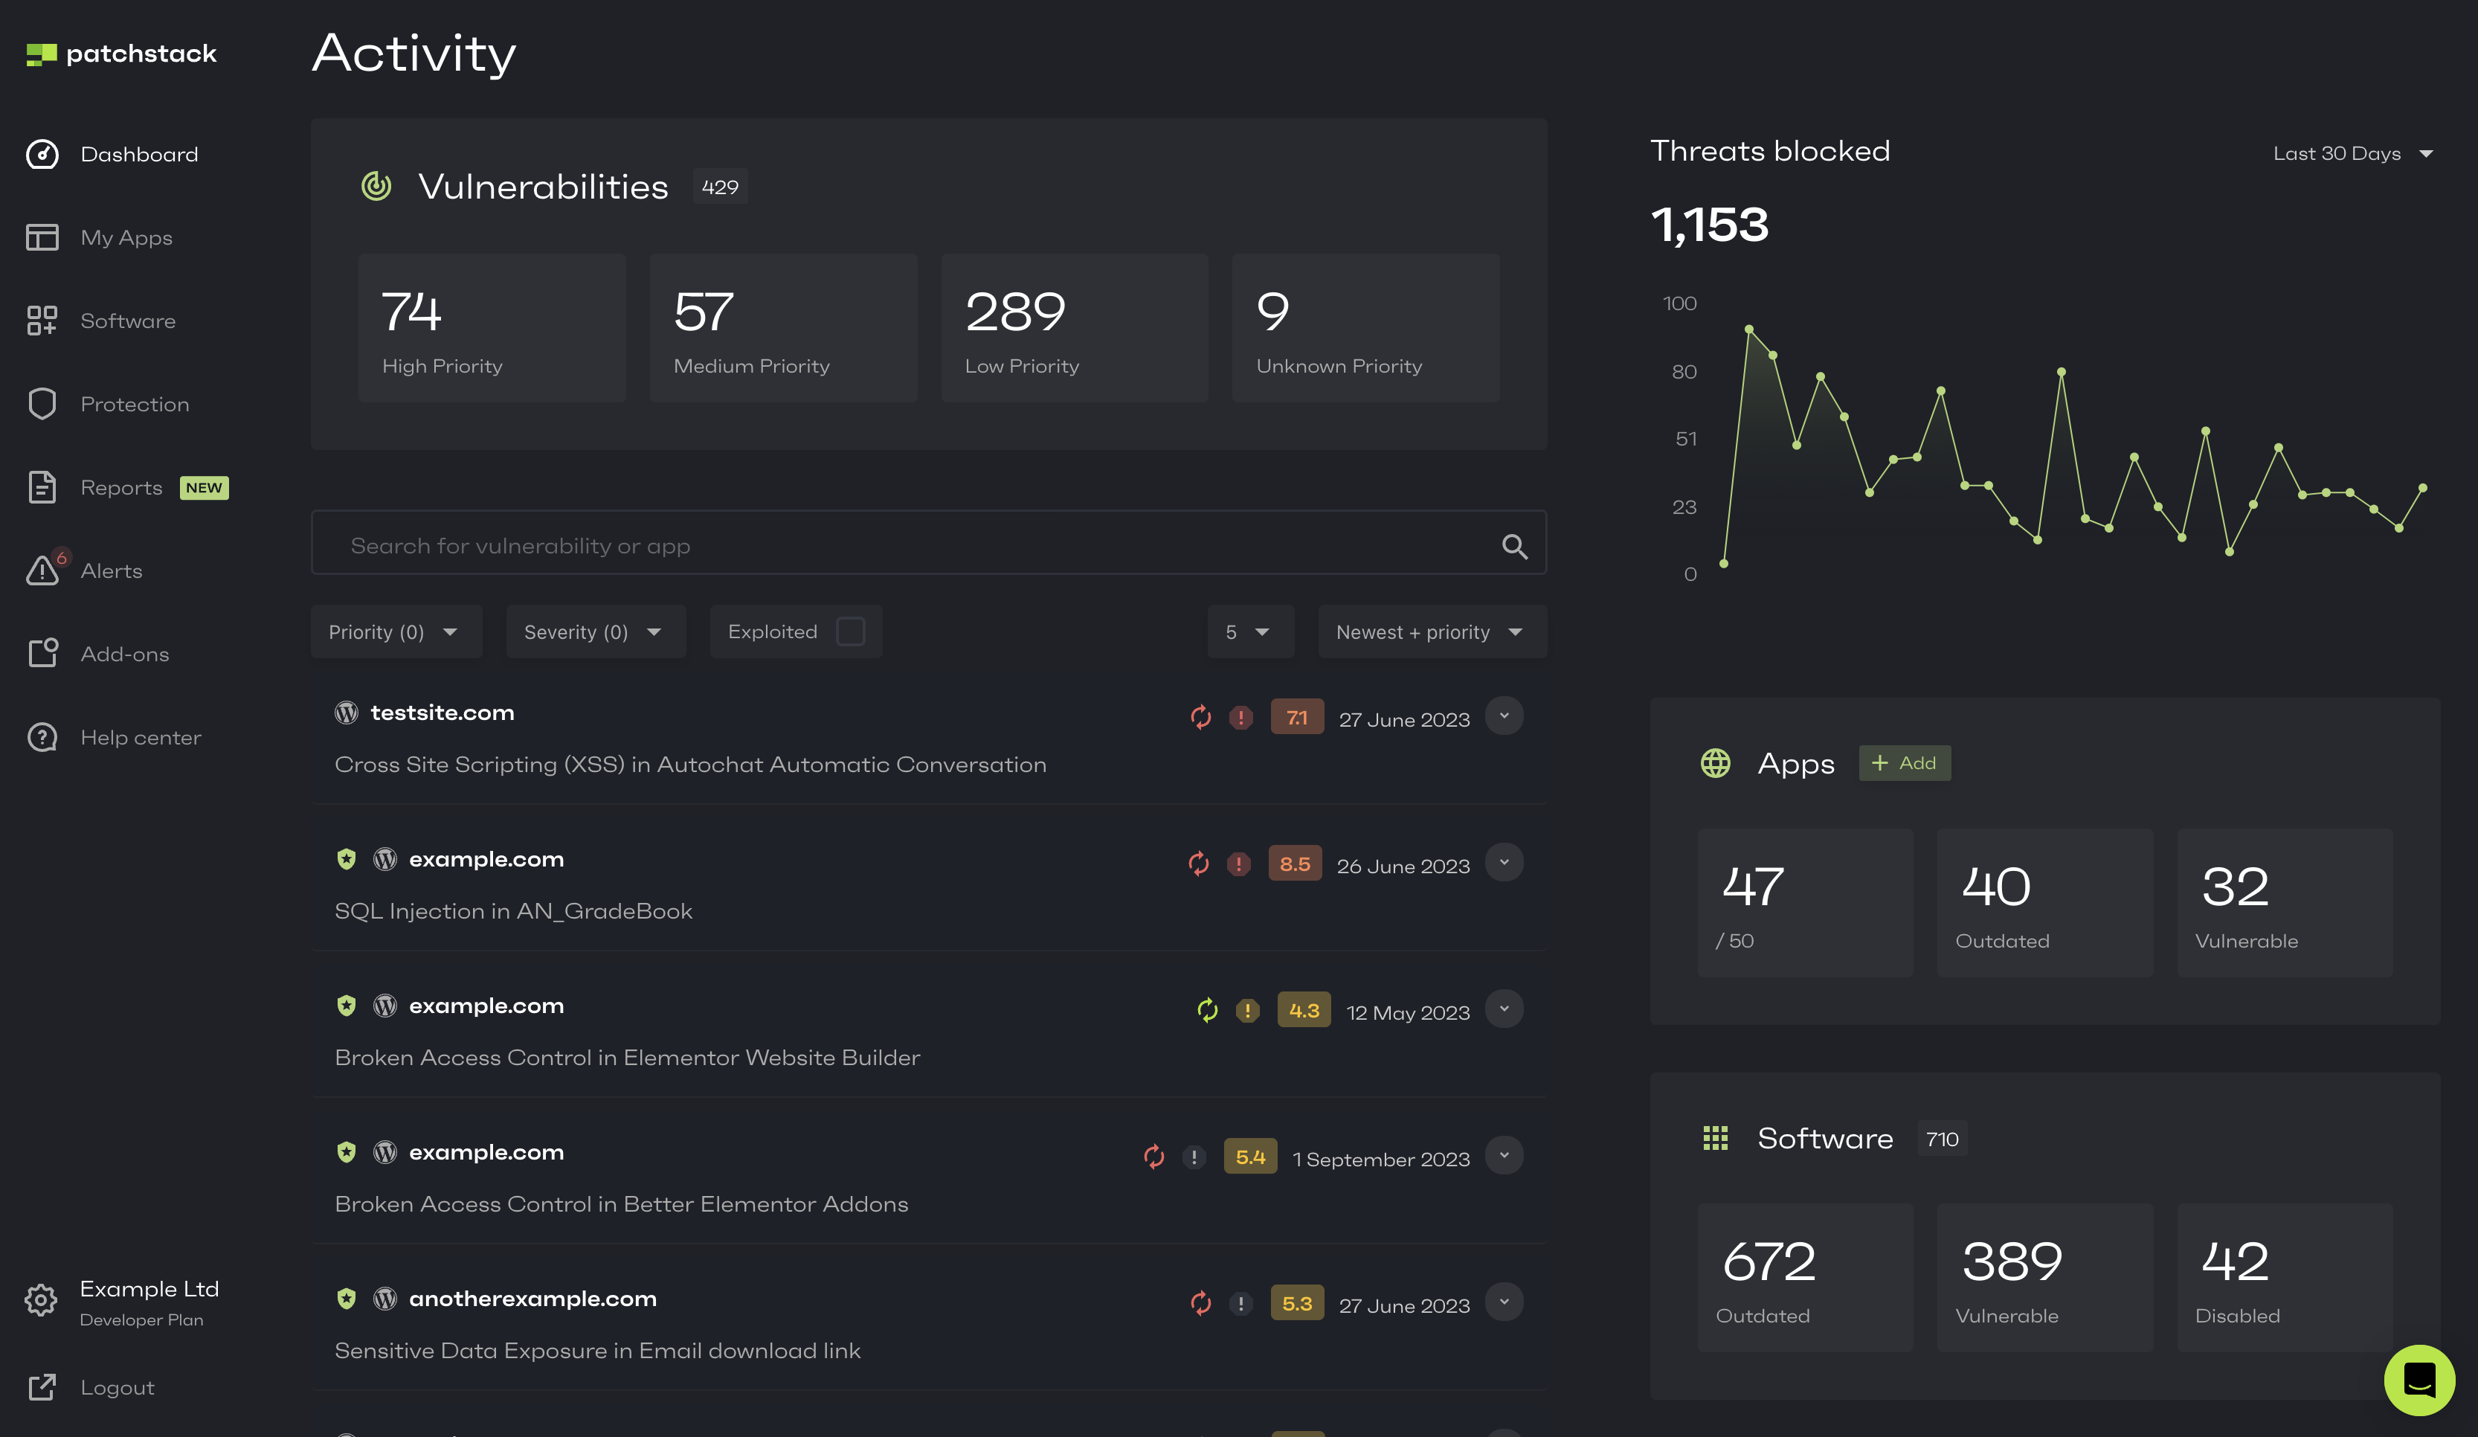
Task: Click the green shield icon on anotherexample.com row
Action: point(346,1299)
